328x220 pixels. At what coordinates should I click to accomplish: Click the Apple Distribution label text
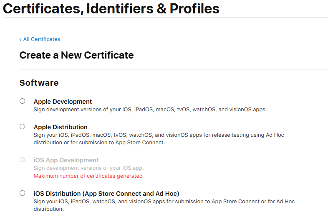point(61,127)
